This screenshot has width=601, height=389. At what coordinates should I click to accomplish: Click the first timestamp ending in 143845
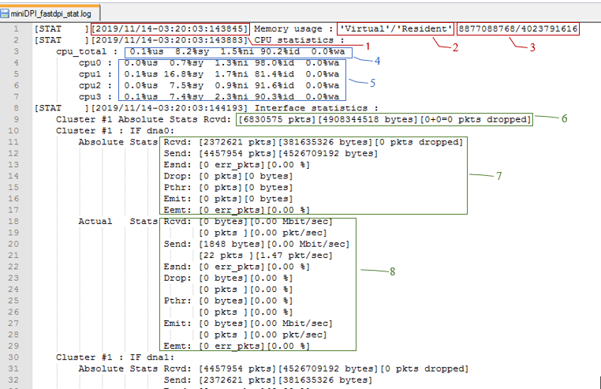pyautogui.click(x=170, y=28)
